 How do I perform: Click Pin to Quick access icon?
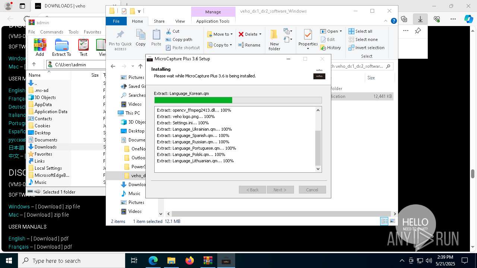(120, 40)
